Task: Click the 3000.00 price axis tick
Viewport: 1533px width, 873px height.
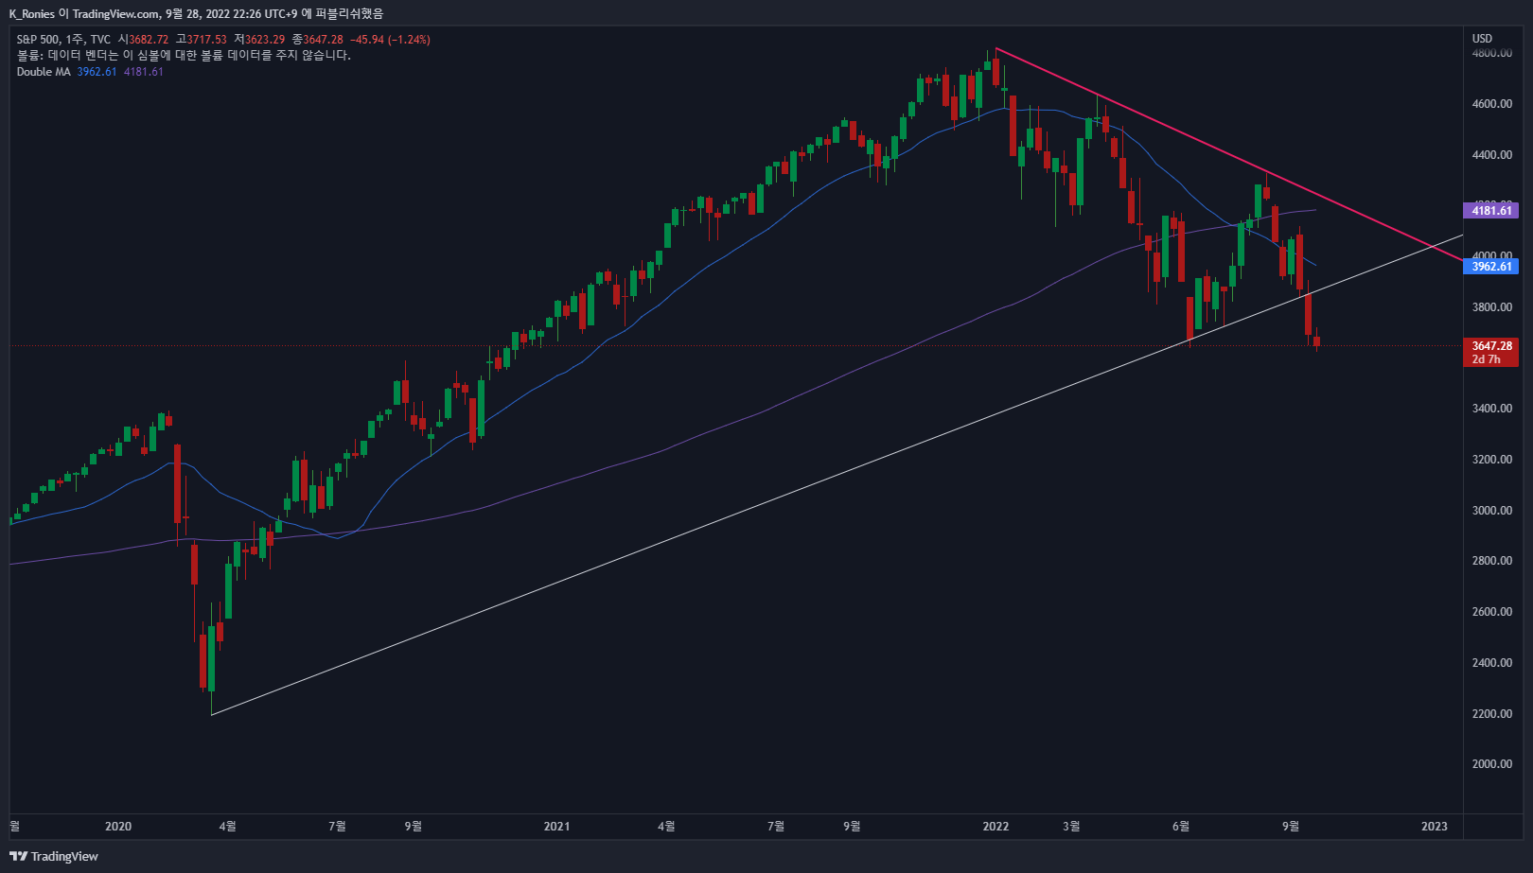Action: (x=1492, y=511)
